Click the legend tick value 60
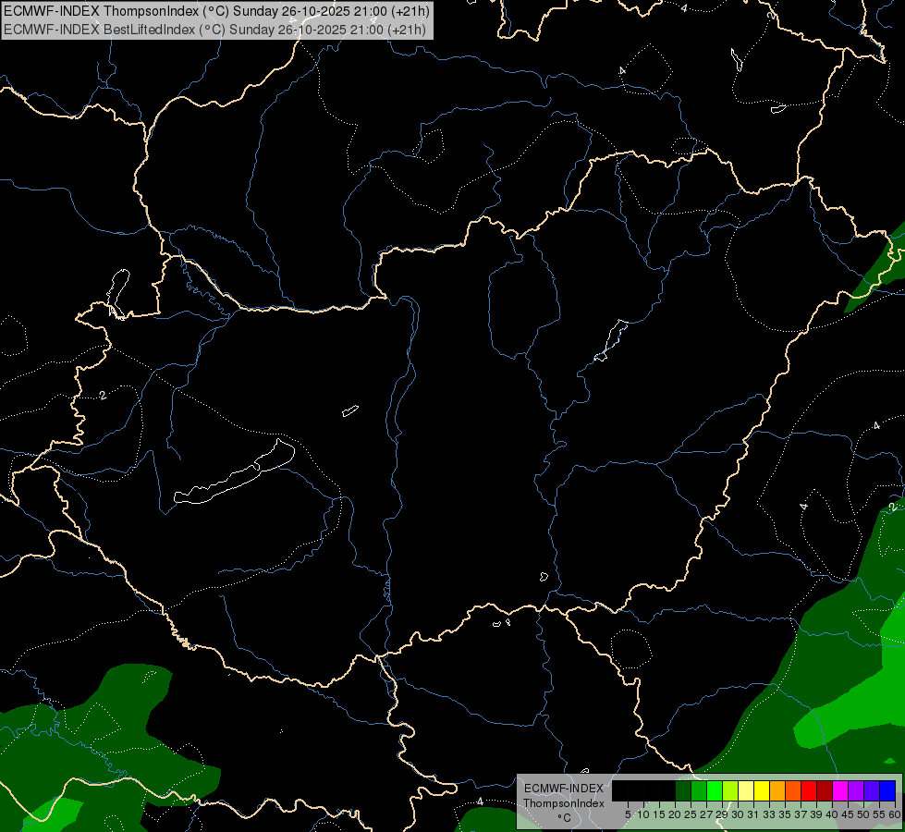 coord(895,814)
